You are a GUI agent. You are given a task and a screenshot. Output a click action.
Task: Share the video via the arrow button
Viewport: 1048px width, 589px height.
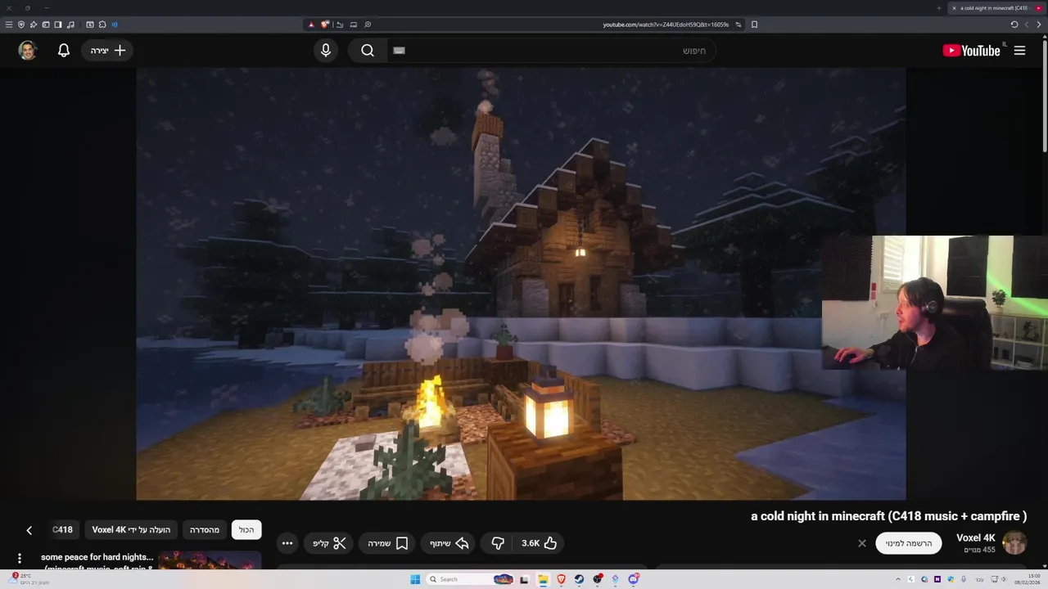(x=449, y=543)
